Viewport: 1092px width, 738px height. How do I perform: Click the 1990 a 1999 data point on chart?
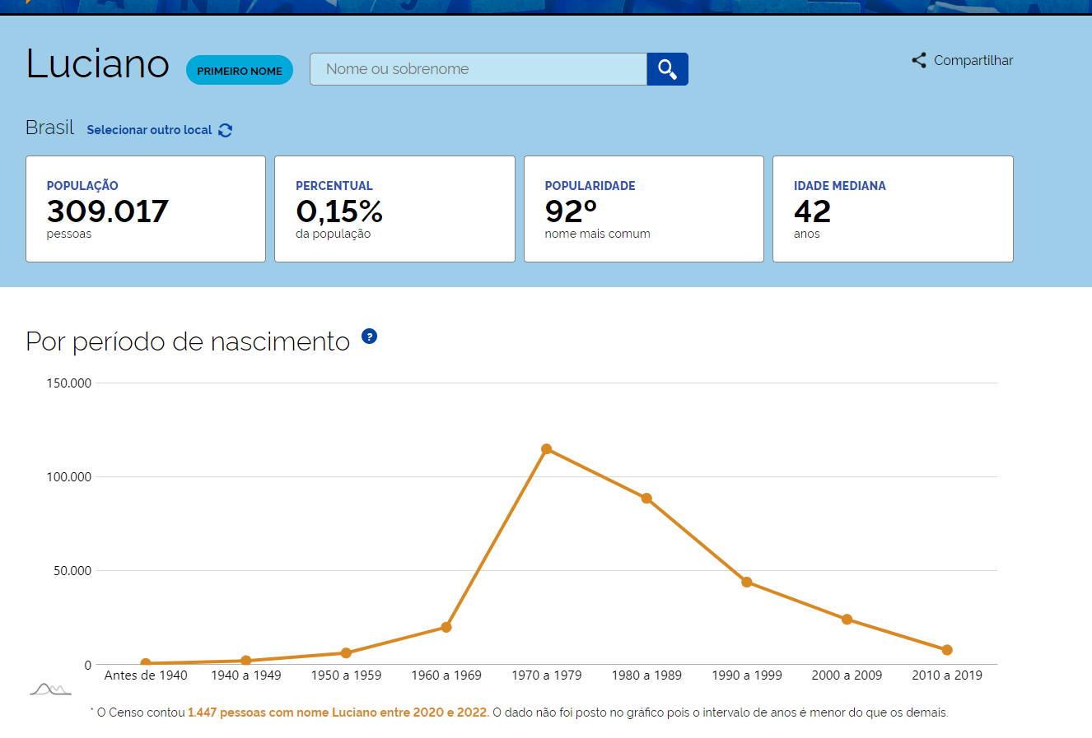coord(747,583)
